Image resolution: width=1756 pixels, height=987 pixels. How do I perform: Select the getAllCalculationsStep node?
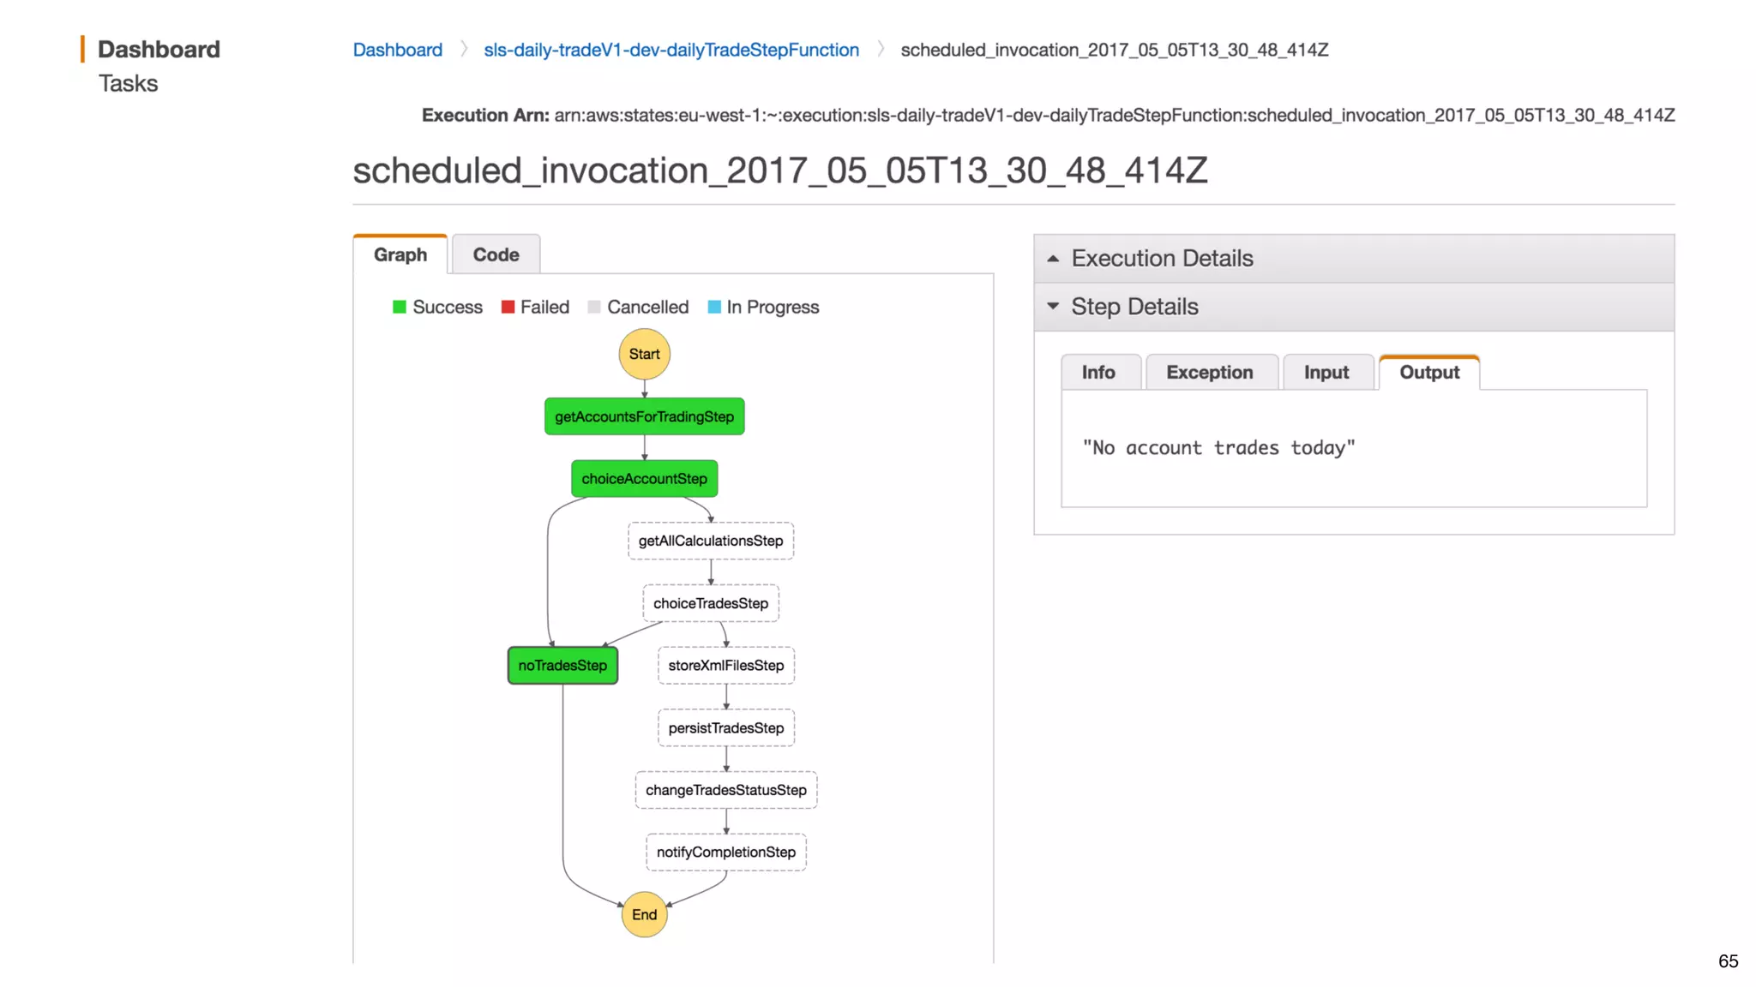pyautogui.click(x=710, y=541)
